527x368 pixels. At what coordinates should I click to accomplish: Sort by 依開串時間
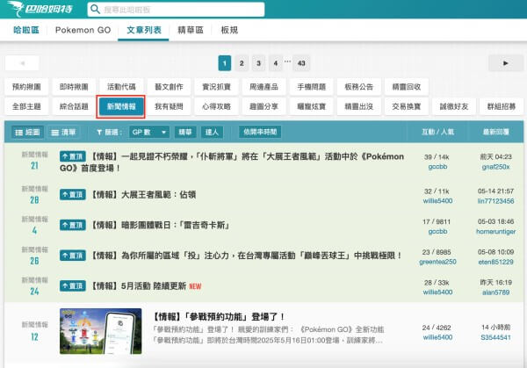[260, 132]
